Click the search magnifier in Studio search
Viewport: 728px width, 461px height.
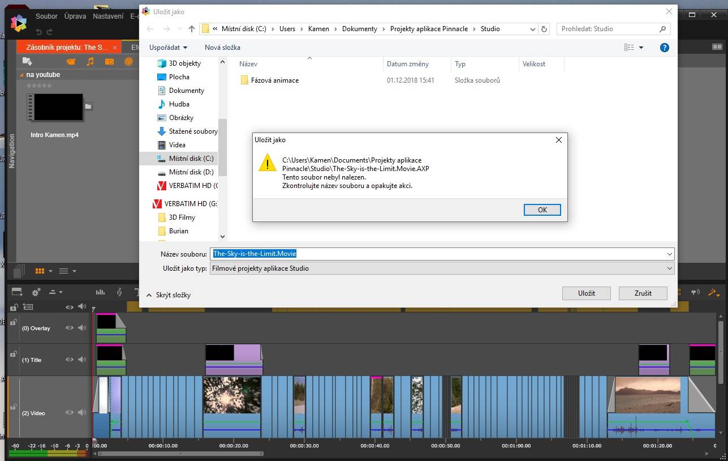click(663, 29)
